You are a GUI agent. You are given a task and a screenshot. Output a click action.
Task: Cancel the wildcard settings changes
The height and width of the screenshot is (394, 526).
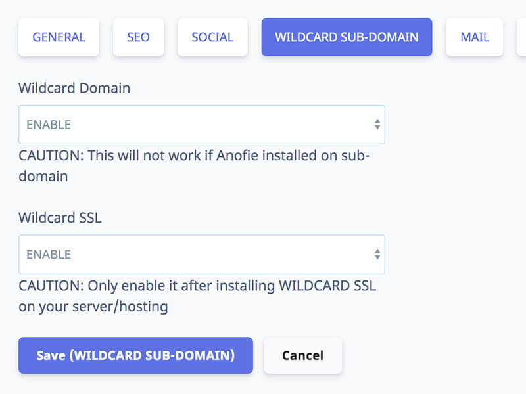pos(303,355)
